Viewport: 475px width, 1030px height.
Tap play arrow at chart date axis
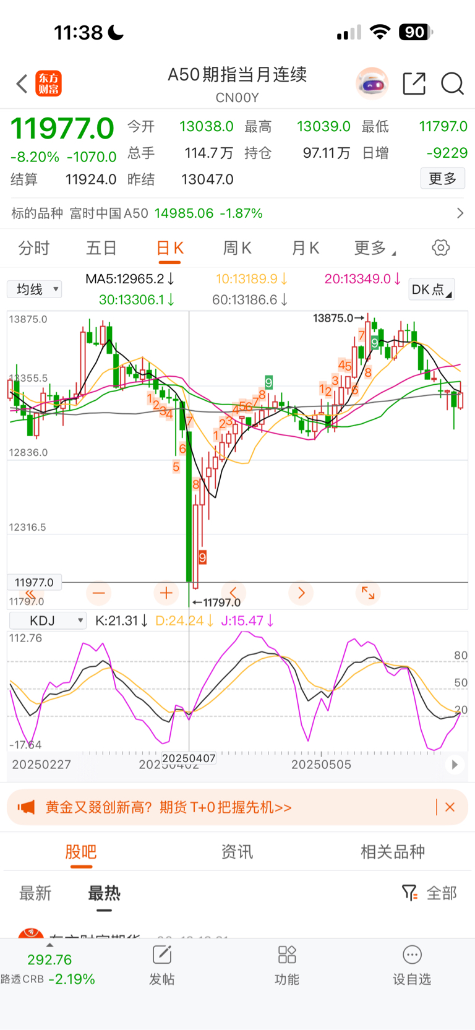tap(455, 765)
